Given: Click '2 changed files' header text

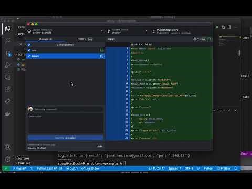Looking at the screenshot, I should (x=66, y=45).
